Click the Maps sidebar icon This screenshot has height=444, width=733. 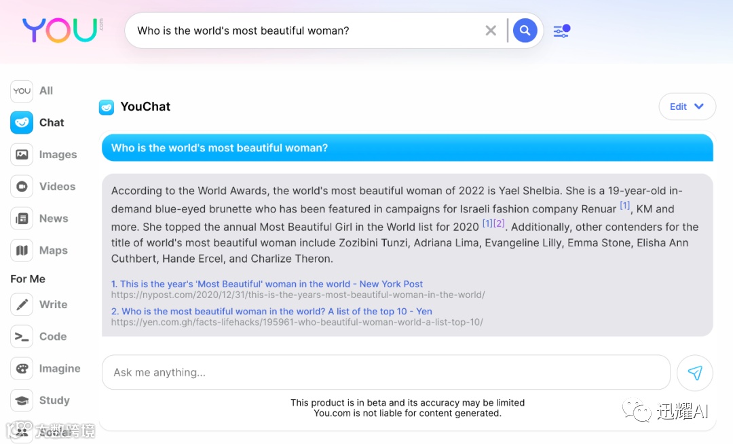pyautogui.click(x=22, y=251)
